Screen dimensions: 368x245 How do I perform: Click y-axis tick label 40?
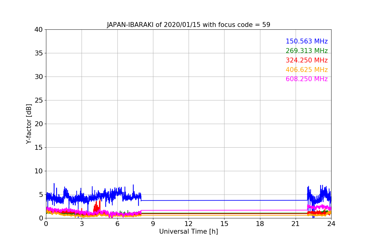pyautogui.click(x=39, y=30)
